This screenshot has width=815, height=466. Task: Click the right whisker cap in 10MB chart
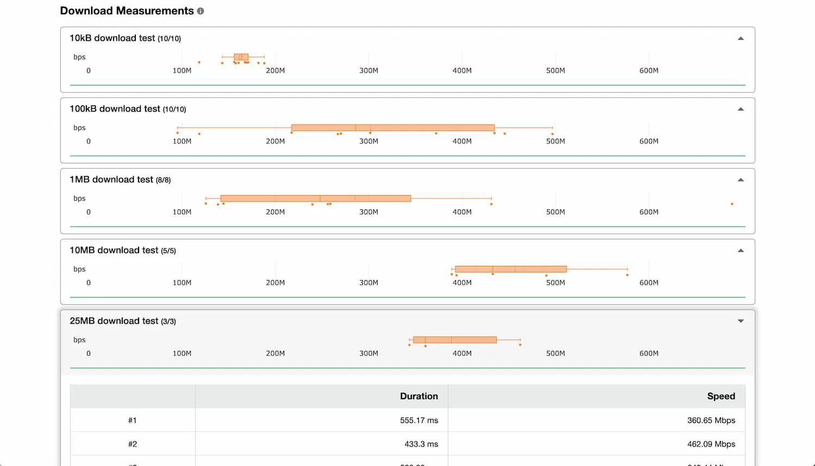(x=628, y=269)
